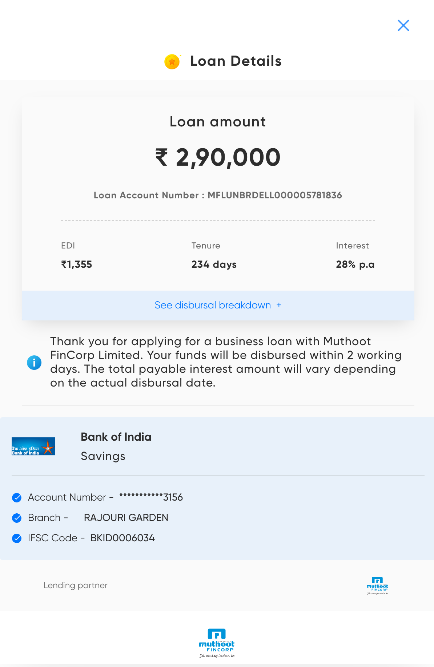This screenshot has height=667, width=434.
Task: Click the 234 days tenure value
Action: coord(214,264)
